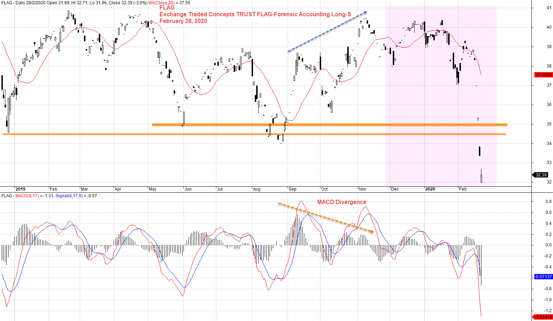The width and height of the screenshot is (553, 321).
Task: Click the 2019 year label on time axis
Action: (20, 189)
